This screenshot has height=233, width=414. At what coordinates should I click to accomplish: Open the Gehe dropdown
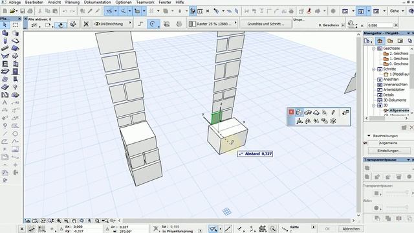(402, 11)
